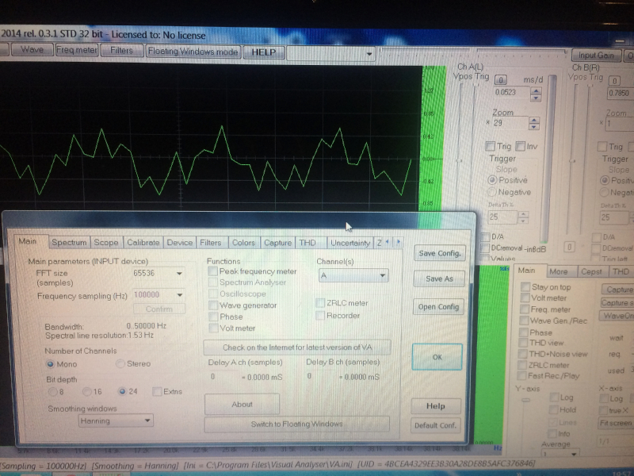
Task: Open the Device settings tab
Action: click(180, 243)
